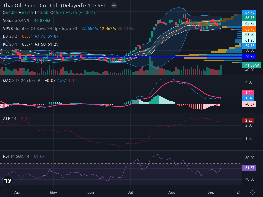
Task: Click the Volume SMA 9 indicator legend
Action: [x=16, y=21]
